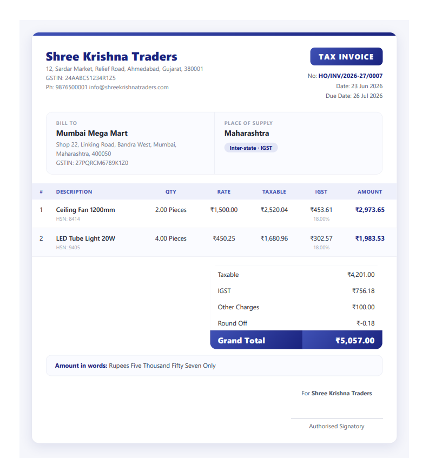Click the seller address line in Ahmedabad

click(124, 69)
